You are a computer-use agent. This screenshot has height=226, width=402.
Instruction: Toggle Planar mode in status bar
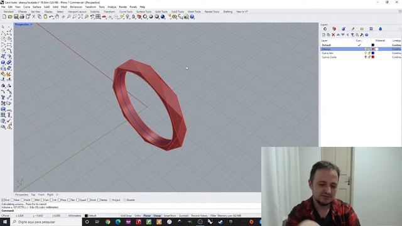(147, 216)
